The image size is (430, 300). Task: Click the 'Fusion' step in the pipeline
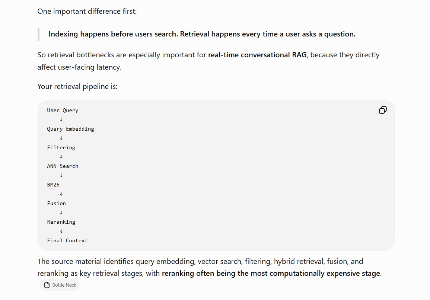pos(56,203)
